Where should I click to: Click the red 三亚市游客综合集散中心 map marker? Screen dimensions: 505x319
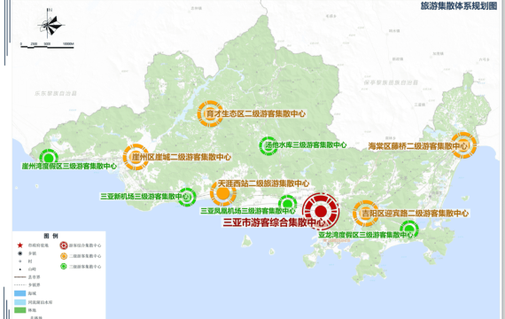pyautogui.click(x=321, y=211)
